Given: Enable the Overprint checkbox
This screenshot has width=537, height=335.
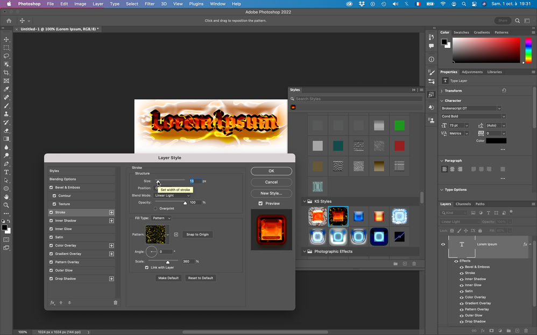Looking at the screenshot, I should (156, 208).
